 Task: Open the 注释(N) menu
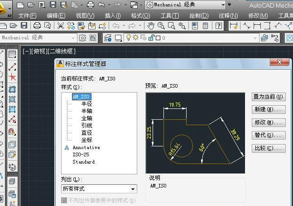[228, 16]
